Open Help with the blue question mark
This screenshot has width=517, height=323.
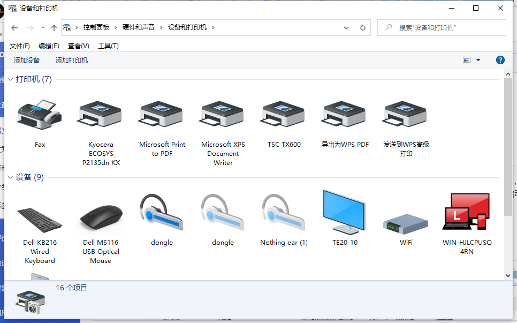(x=500, y=60)
